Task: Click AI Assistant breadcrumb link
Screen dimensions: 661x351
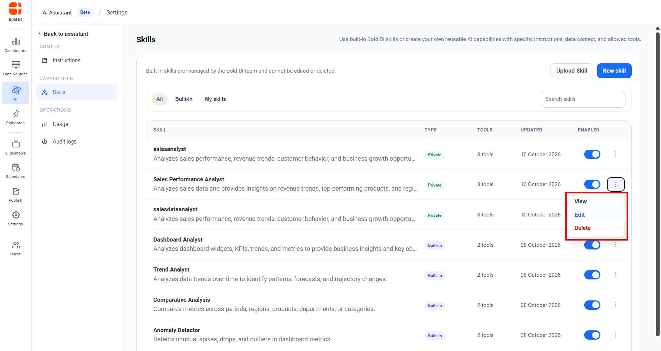Action: (x=57, y=13)
